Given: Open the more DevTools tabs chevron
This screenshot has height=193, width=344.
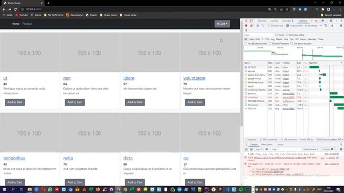Looking at the screenshot, I should pyautogui.click(x=312, y=21).
